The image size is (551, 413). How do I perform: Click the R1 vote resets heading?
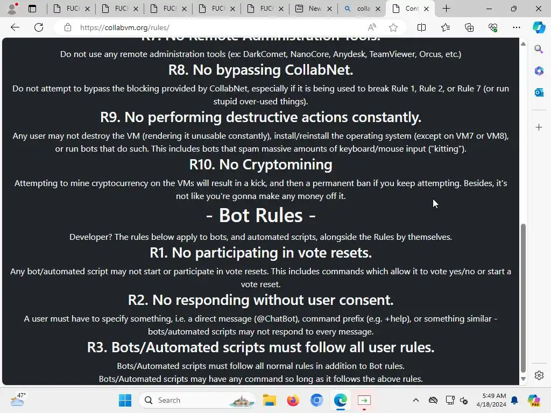260,253
